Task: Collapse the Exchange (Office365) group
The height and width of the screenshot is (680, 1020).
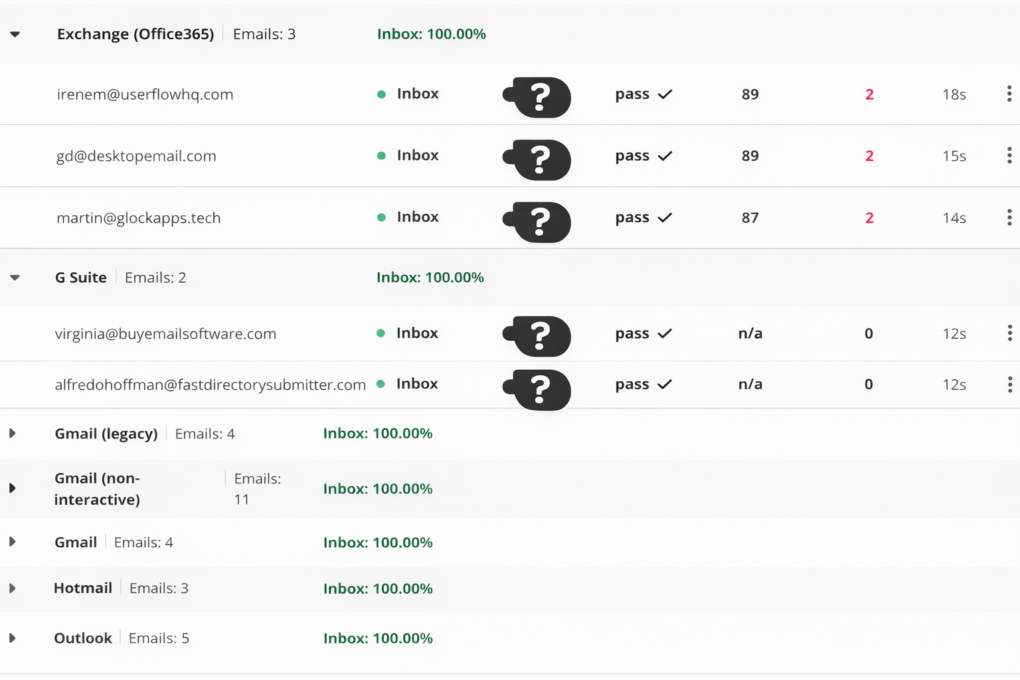Action: (15, 34)
